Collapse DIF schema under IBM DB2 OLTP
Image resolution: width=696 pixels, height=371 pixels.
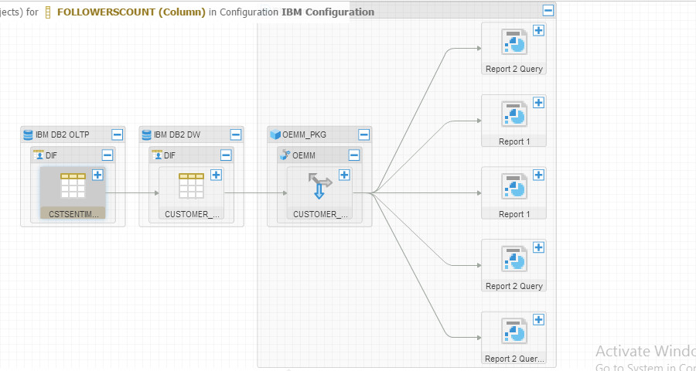pyautogui.click(x=107, y=155)
